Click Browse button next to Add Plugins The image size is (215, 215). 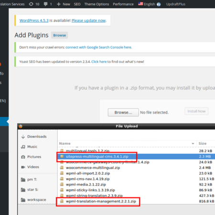point(60,35)
